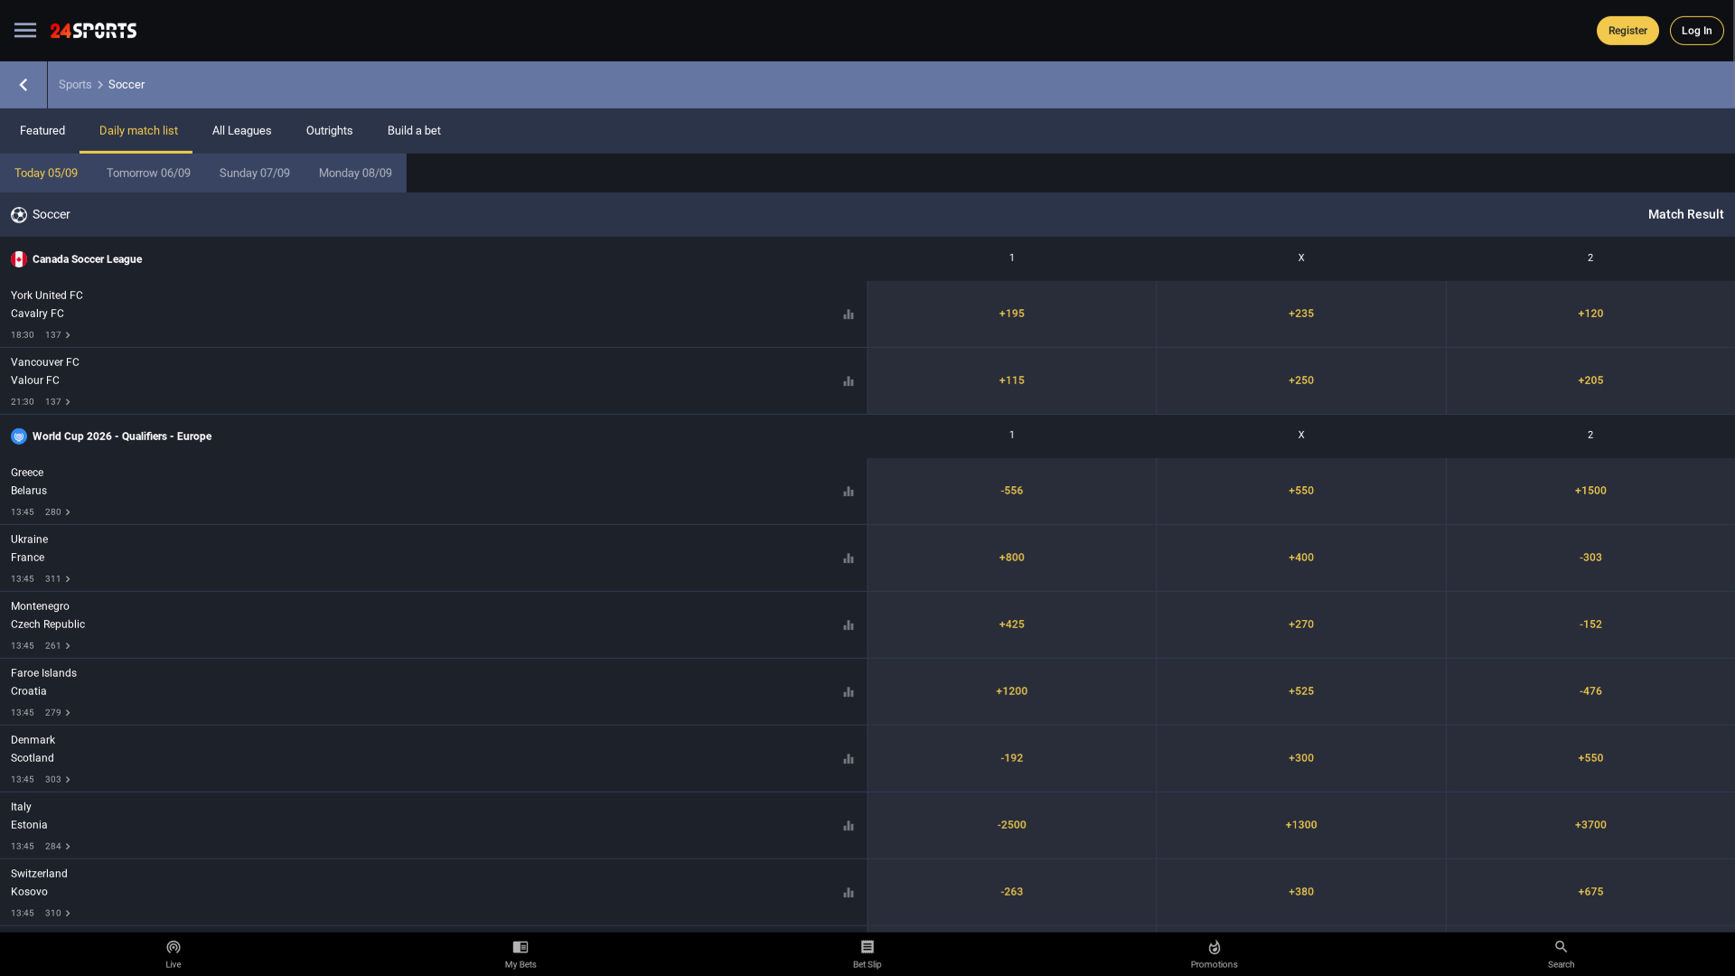
Task: Select the +550 draw odds for Denmark vs Scotland
Action: pyautogui.click(x=1590, y=758)
